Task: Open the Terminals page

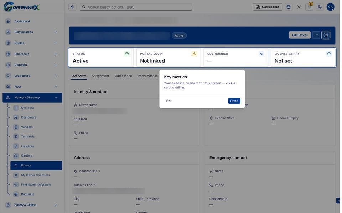Action: coord(28,136)
